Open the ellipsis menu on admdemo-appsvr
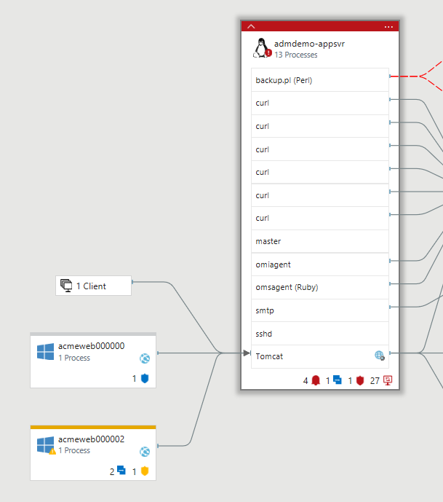Image resolution: width=443 pixels, height=502 pixels. [388, 26]
